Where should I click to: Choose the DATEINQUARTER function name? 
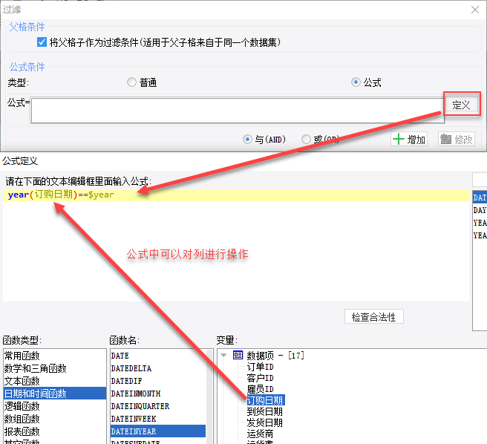click(158, 406)
